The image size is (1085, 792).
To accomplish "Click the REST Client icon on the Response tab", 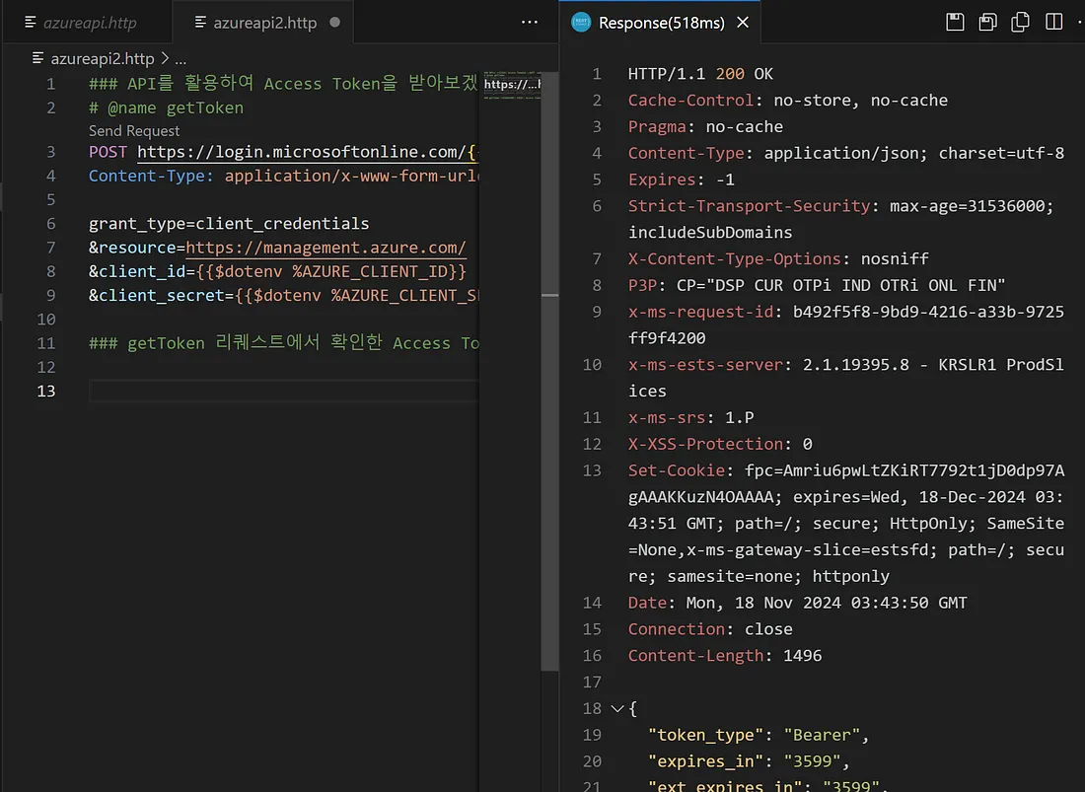I will click(582, 22).
